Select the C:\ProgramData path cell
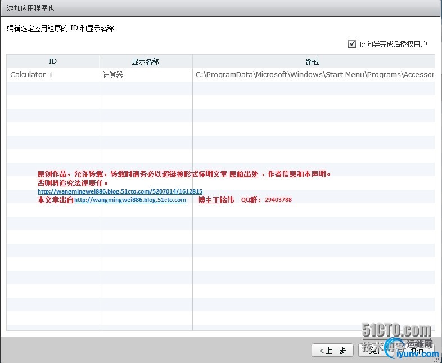 click(x=313, y=75)
